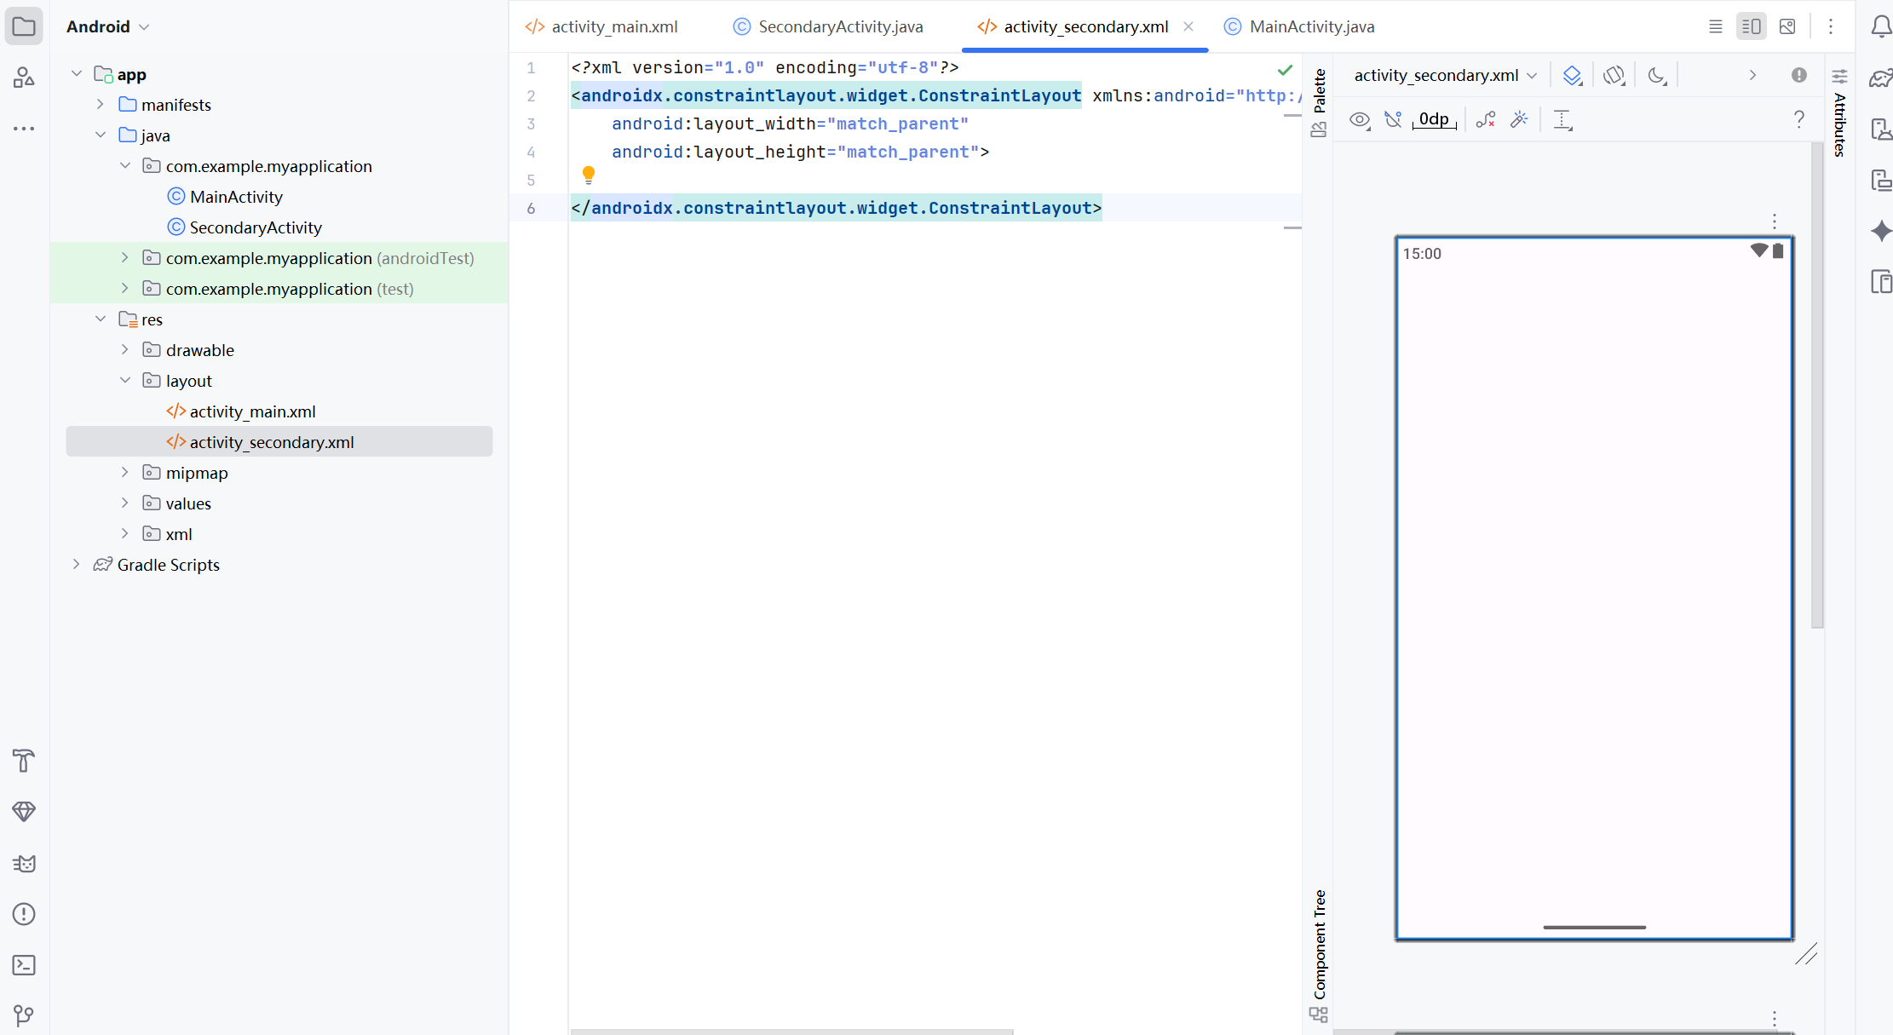Click the 0dp default margins field
The image size is (1893, 1035).
pos(1434,119)
